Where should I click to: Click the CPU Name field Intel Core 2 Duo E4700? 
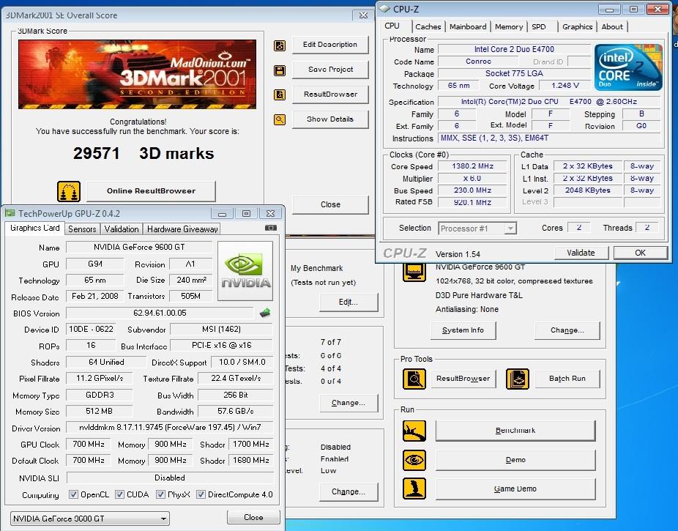tap(514, 49)
